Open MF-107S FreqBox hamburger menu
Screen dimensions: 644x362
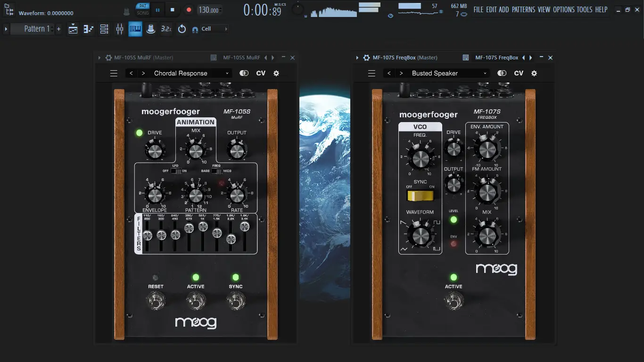[x=372, y=73]
